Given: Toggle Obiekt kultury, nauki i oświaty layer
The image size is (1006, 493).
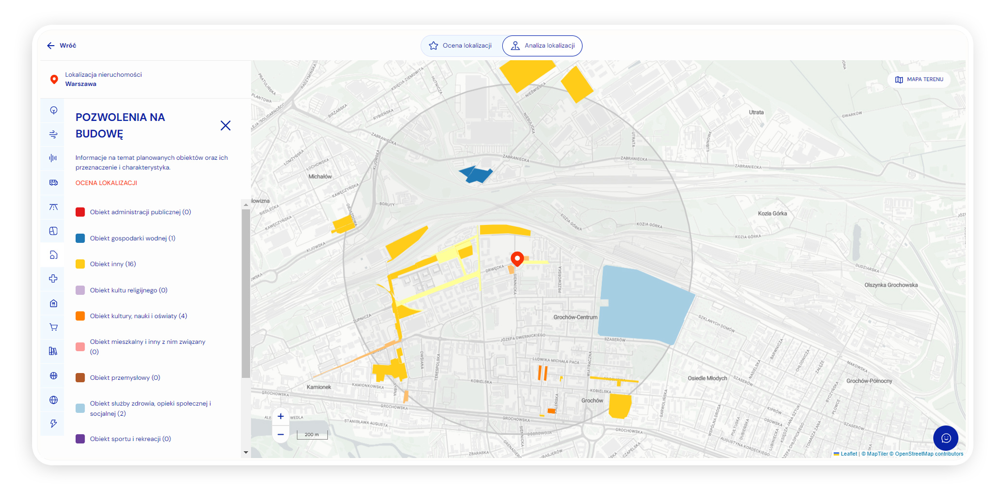Looking at the screenshot, I should point(138,316).
